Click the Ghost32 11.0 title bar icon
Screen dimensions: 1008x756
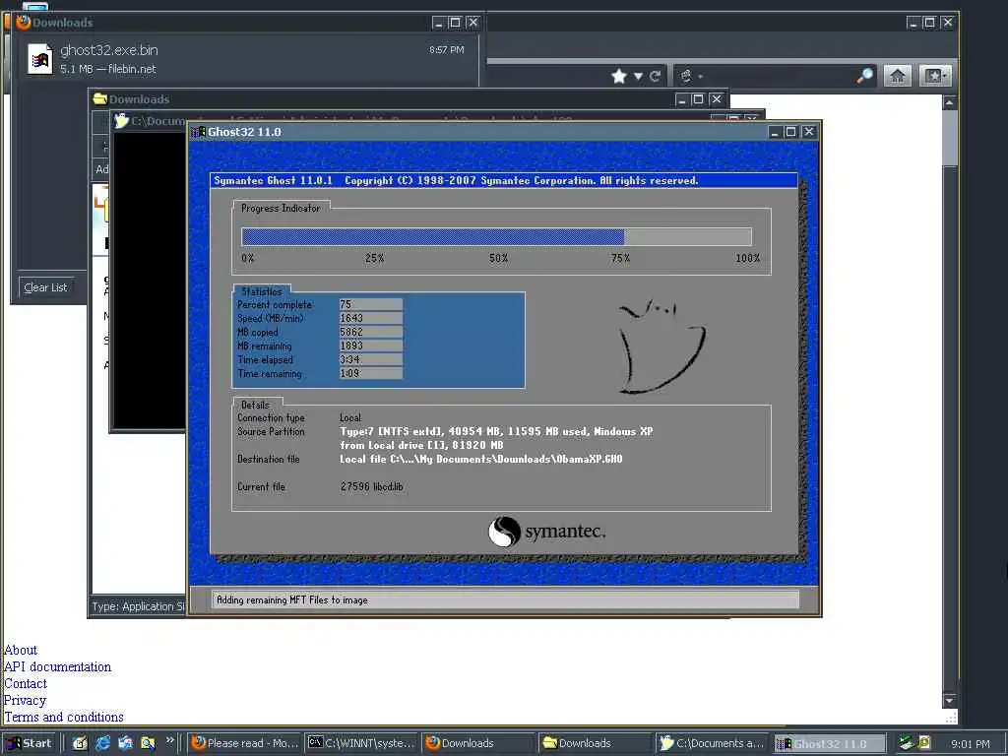click(x=198, y=132)
